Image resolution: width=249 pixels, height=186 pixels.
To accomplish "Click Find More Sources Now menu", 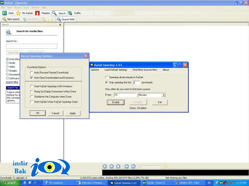I will pyautogui.click(x=145, y=70).
